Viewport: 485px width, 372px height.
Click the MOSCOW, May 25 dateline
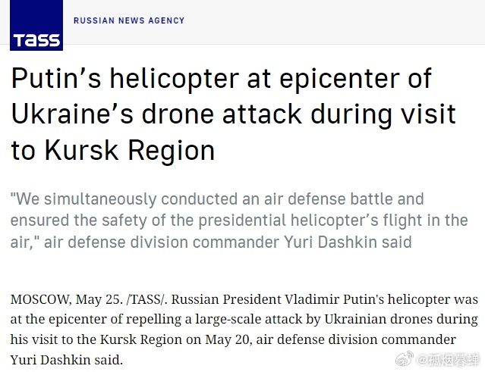point(67,299)
